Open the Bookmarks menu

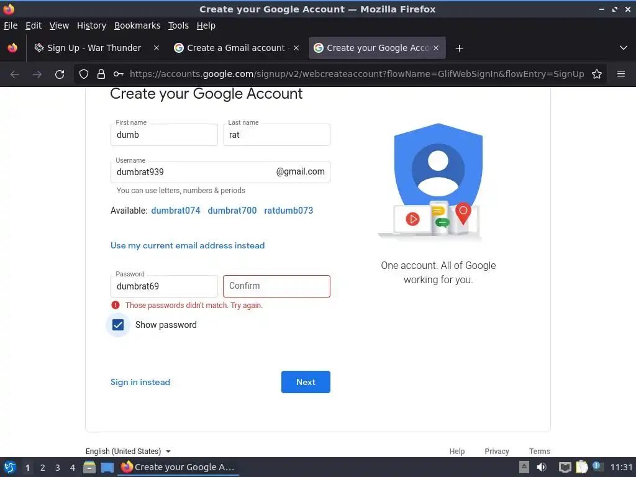coord(137,25)
